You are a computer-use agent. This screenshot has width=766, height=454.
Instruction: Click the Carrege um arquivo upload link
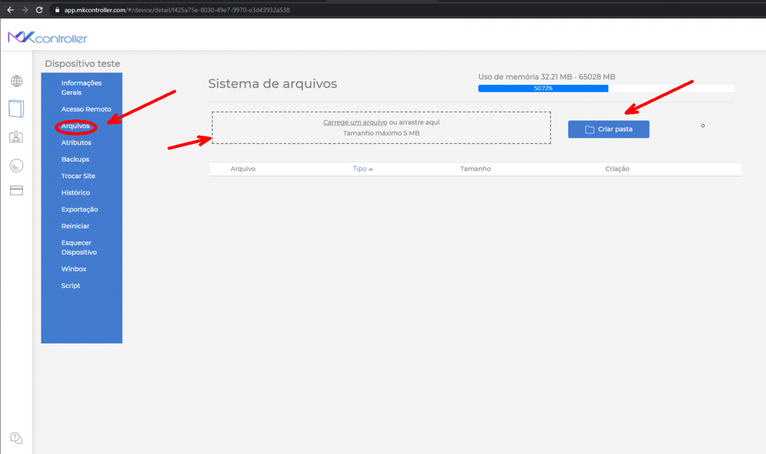355,122
